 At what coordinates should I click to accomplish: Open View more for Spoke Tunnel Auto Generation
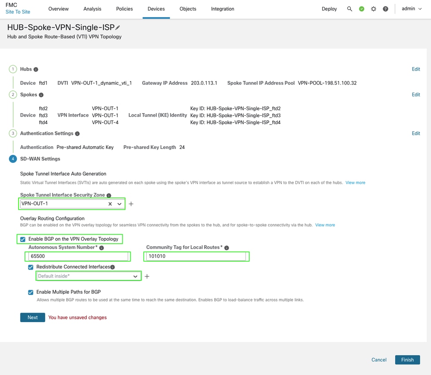click(355, 183)
